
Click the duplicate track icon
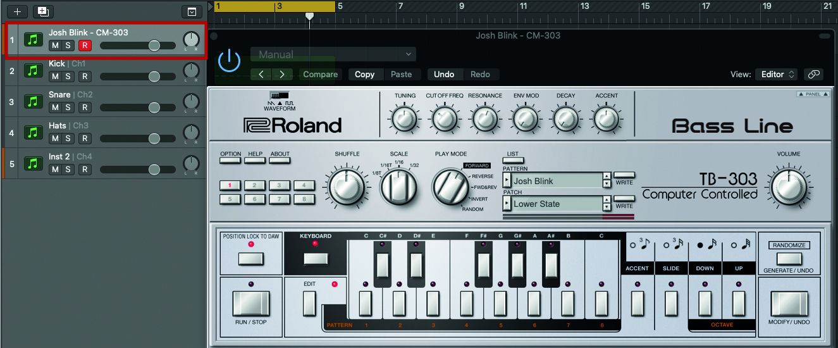point(42,11)
